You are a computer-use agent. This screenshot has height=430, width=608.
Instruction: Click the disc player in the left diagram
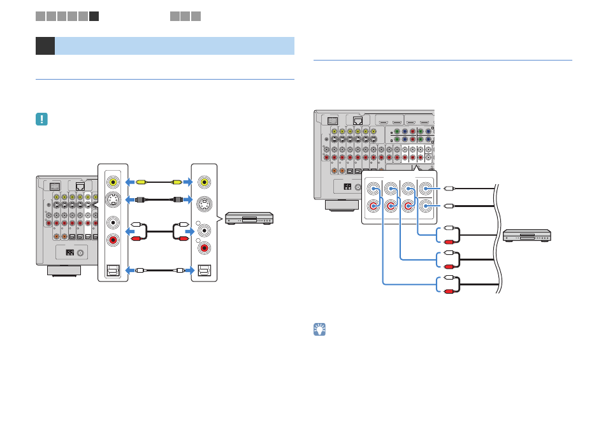point(249,219)
